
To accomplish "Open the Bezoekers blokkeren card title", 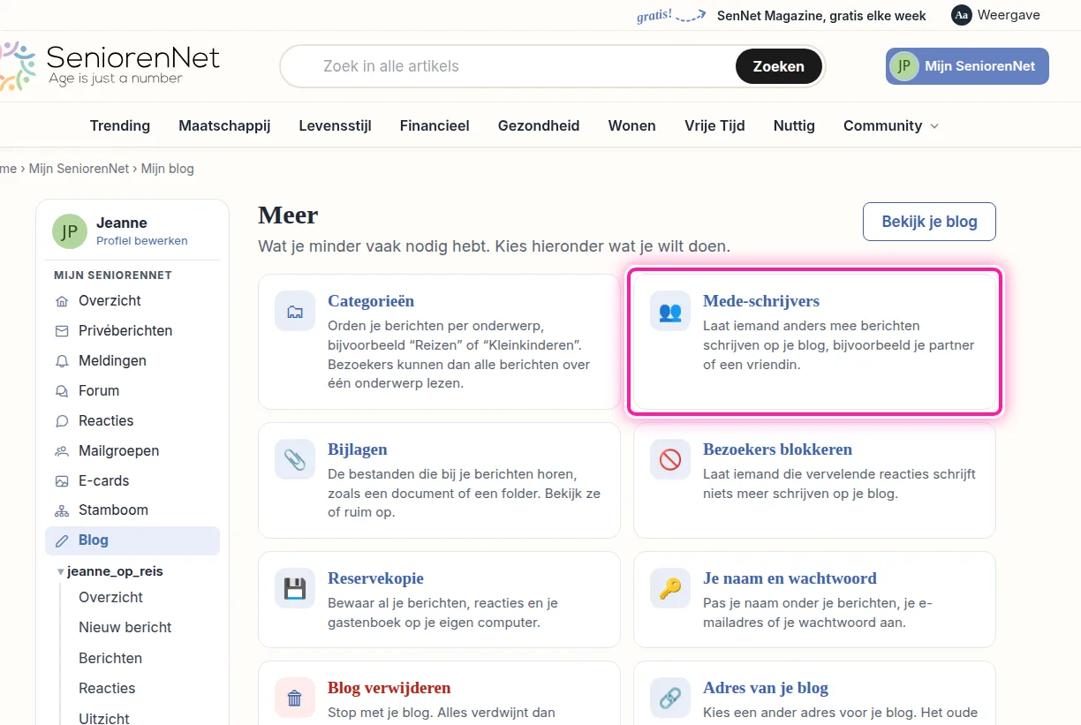I will click(777, 449).
